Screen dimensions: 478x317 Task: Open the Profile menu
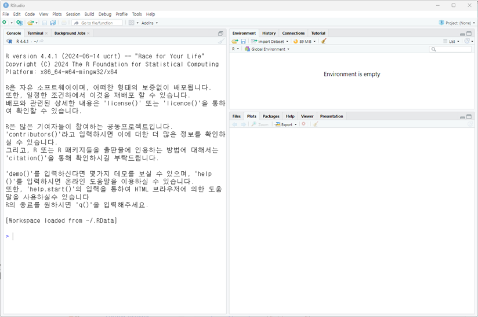(x=122, y=14)
